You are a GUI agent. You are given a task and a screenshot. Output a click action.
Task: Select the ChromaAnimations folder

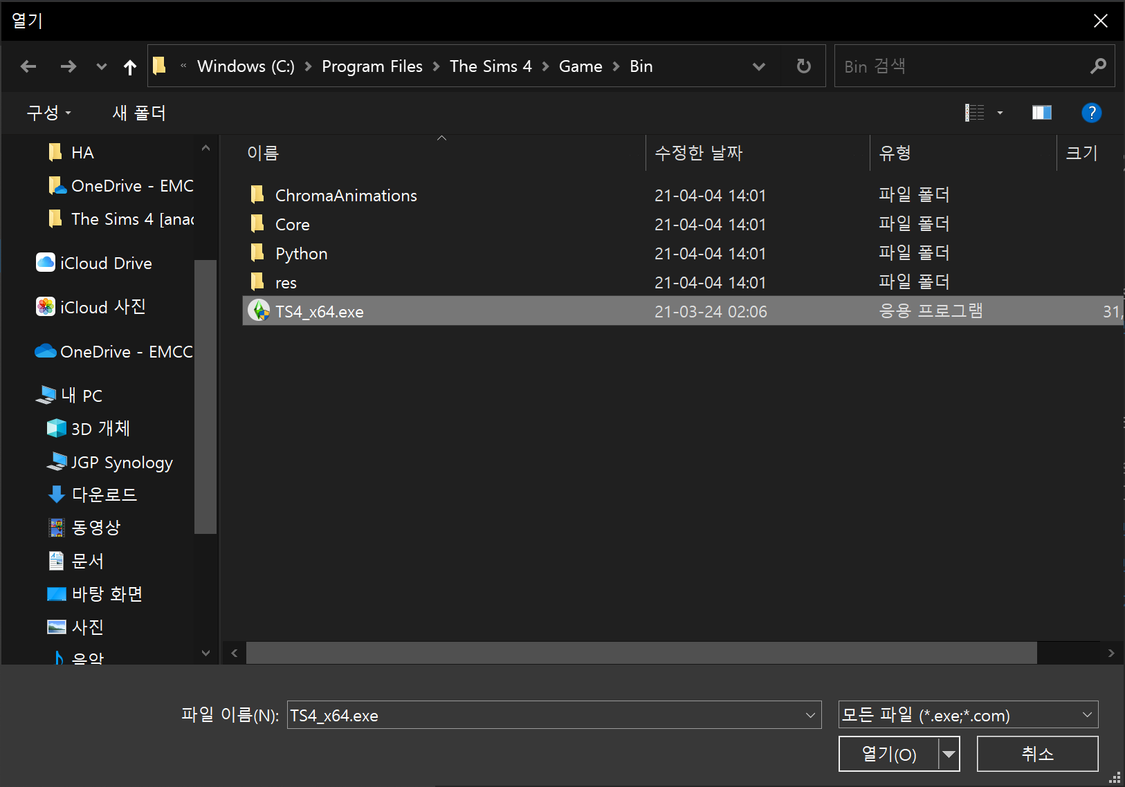point(346,196)
